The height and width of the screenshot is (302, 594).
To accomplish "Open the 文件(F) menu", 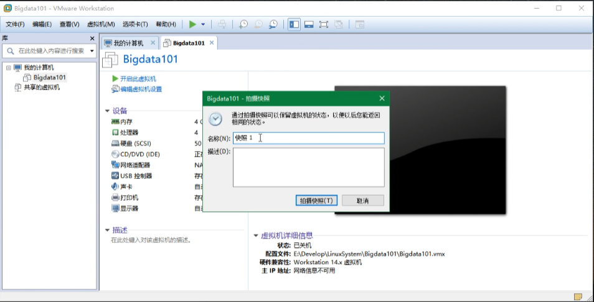I will (15, 24).
